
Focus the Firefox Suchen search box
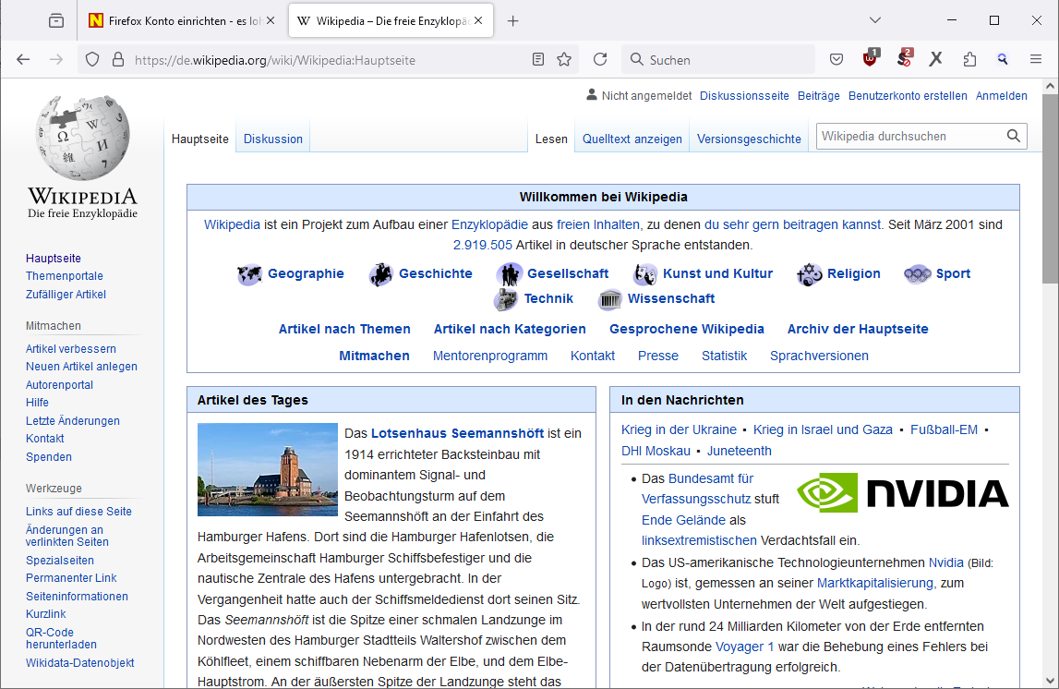718,59
